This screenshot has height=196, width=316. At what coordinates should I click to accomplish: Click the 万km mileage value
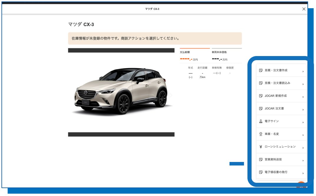point(202,77)
